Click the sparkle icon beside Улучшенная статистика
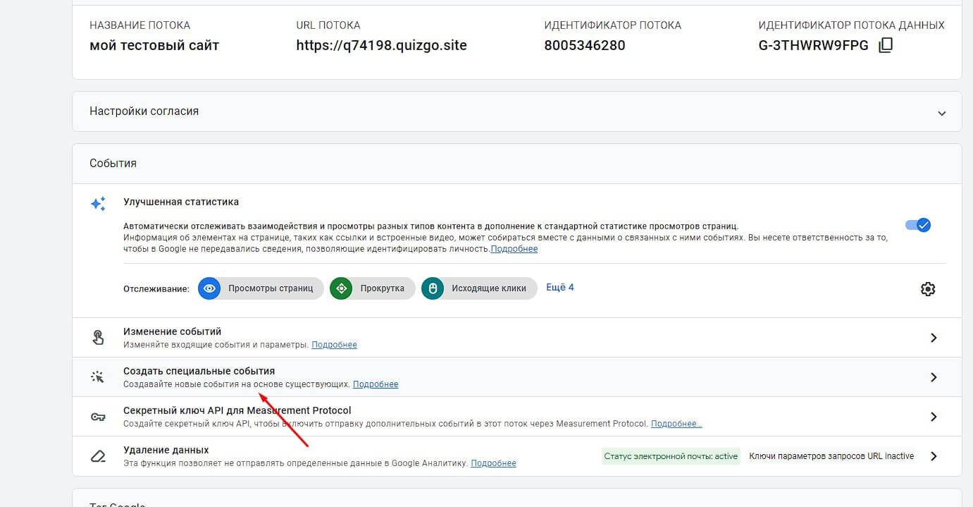 tap(98, 204)
